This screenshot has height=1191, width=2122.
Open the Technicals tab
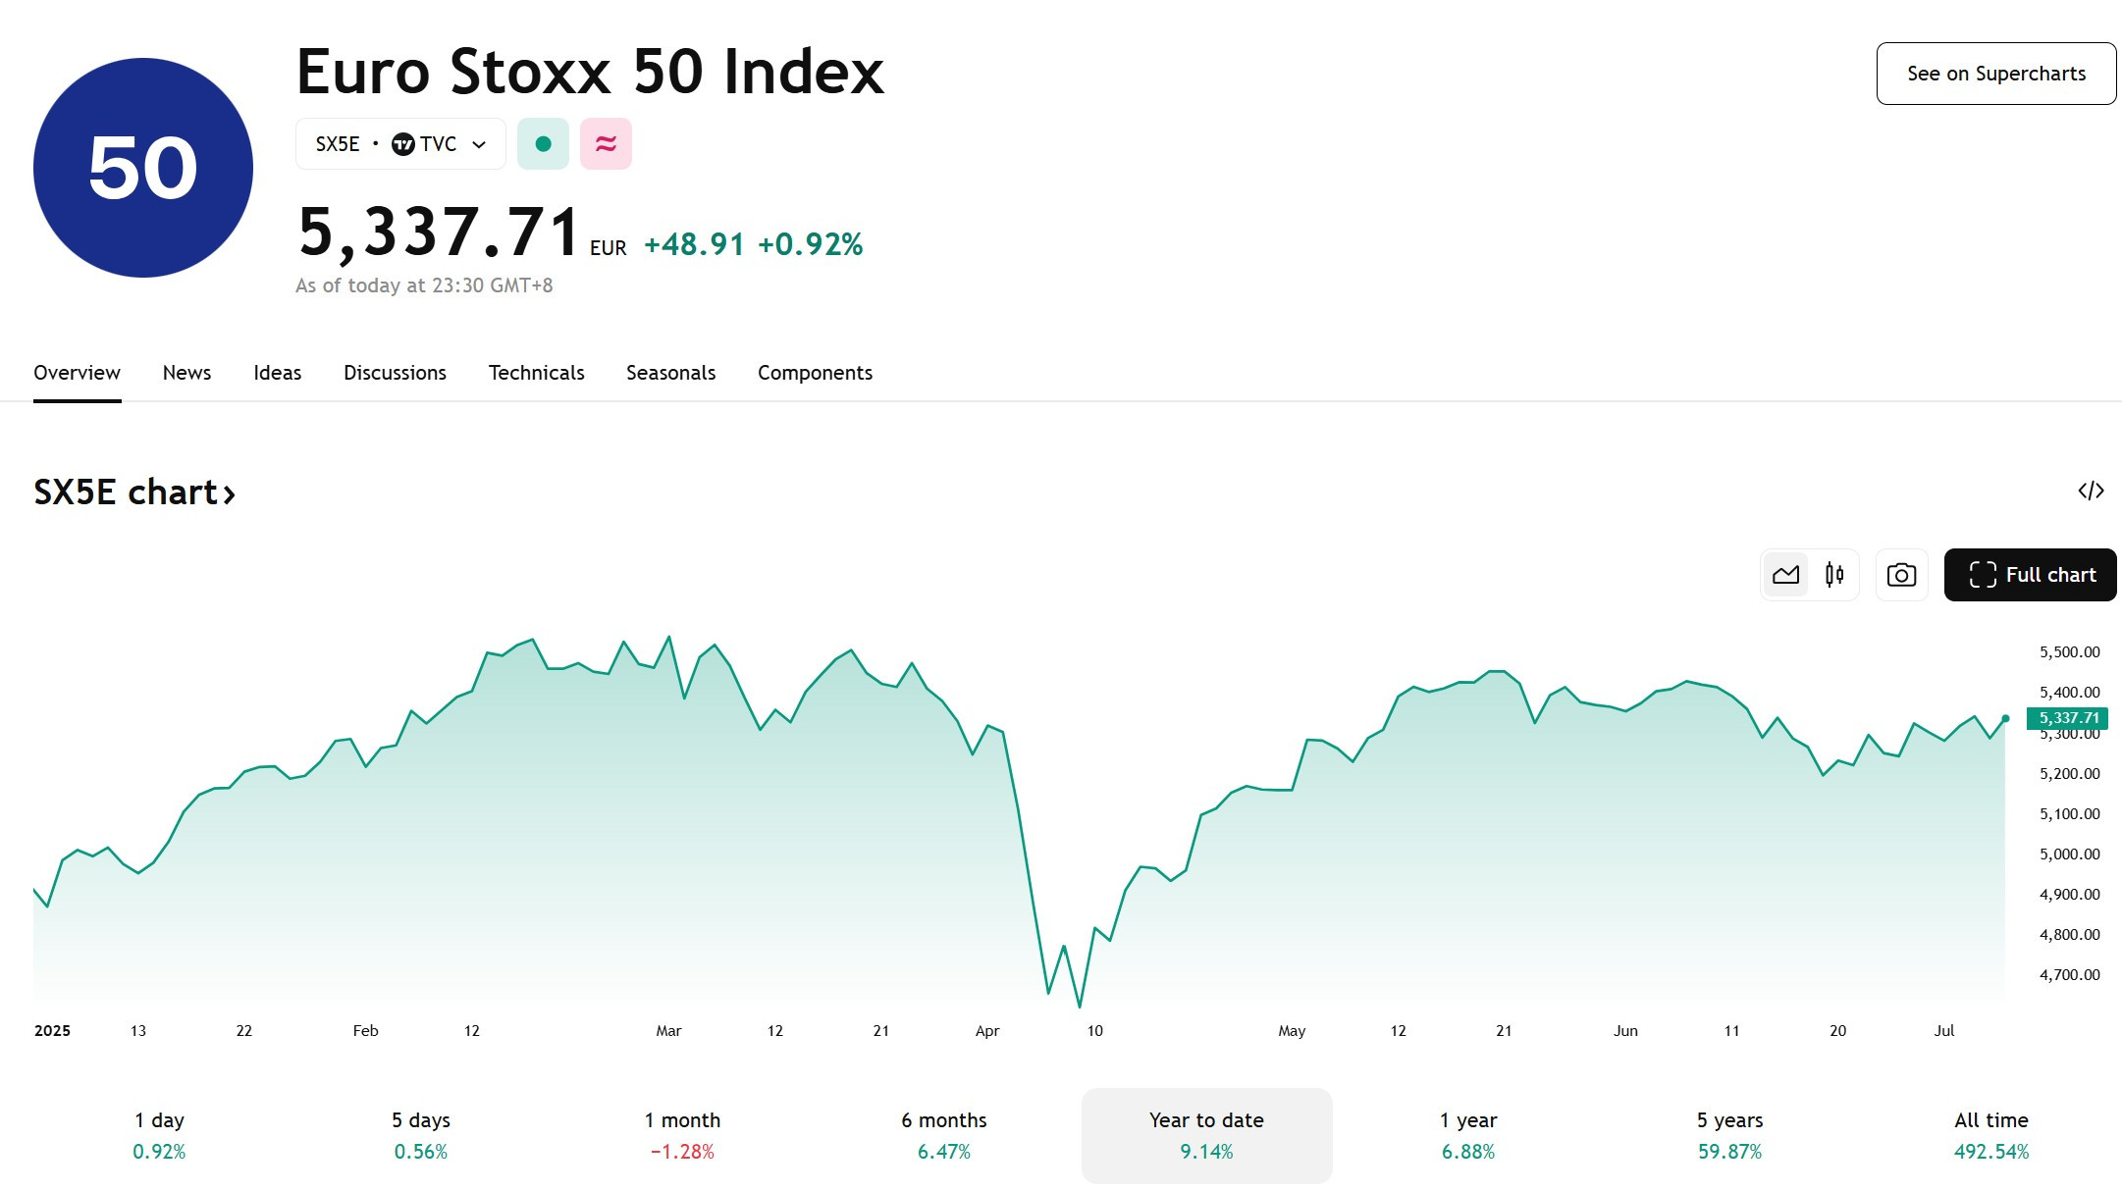coord(536,373)
